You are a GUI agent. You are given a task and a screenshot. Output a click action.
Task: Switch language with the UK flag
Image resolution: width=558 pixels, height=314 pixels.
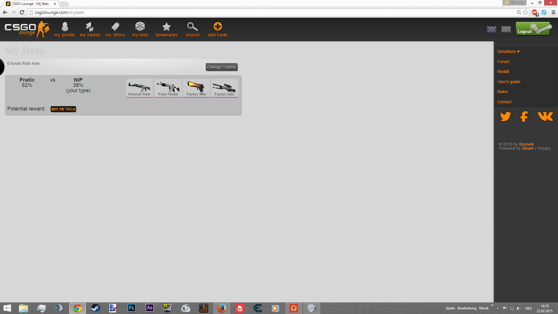point(491,29)
